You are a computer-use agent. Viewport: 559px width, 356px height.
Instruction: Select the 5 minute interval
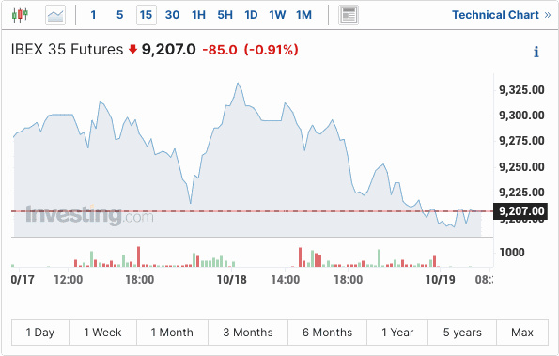[120, 15]
